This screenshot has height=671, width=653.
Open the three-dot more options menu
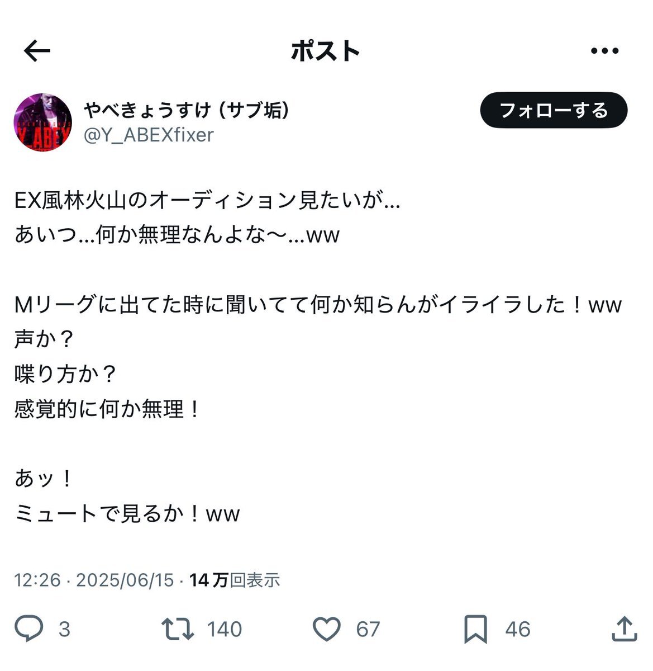click(605, 51)
